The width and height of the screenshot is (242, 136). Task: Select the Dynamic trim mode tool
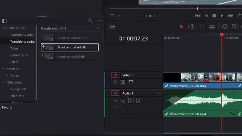tap(202, 27)
